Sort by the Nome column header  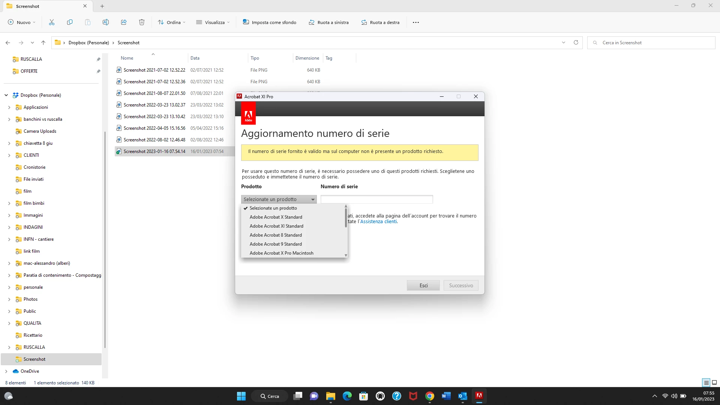(x=127, y=58)
